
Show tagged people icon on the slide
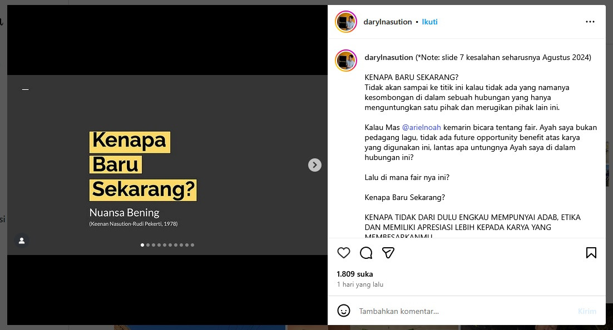(x=22, y=241)
